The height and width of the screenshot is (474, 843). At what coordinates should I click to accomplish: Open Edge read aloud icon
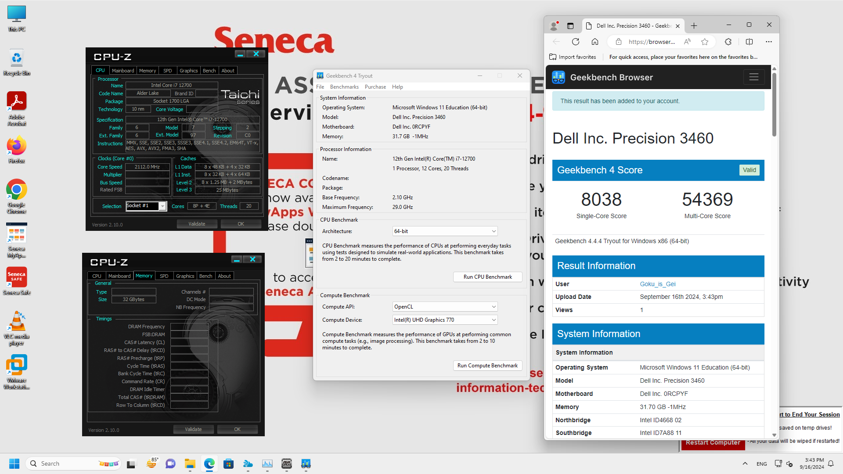(x=687, y=42)
